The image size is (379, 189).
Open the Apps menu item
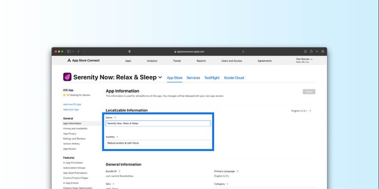[128, 61]
